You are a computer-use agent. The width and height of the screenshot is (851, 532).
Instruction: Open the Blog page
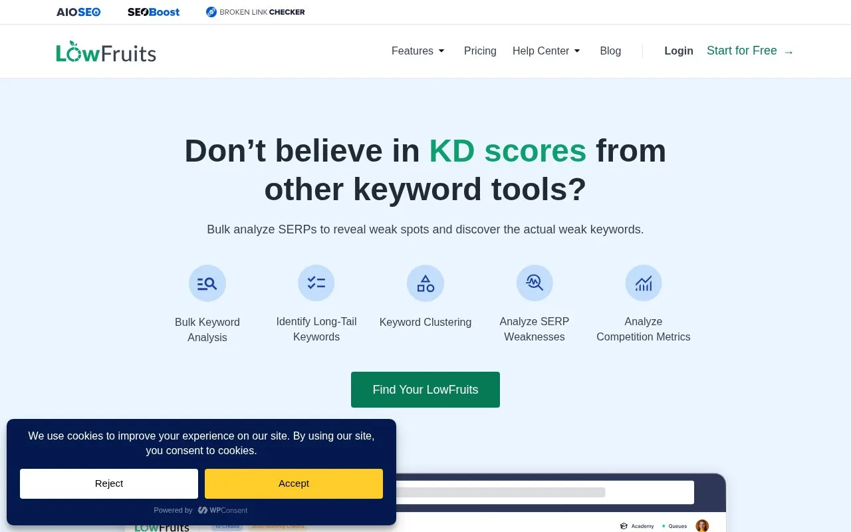point(610,51)
